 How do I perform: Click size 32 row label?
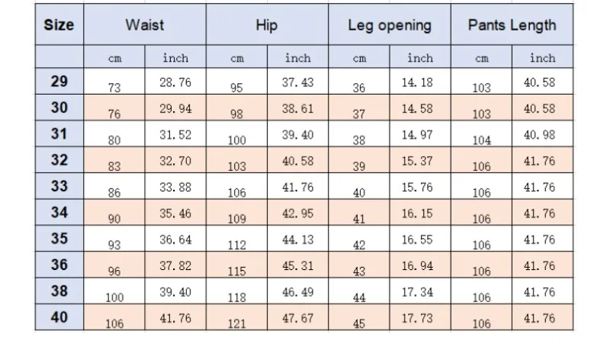coord(59,160)
